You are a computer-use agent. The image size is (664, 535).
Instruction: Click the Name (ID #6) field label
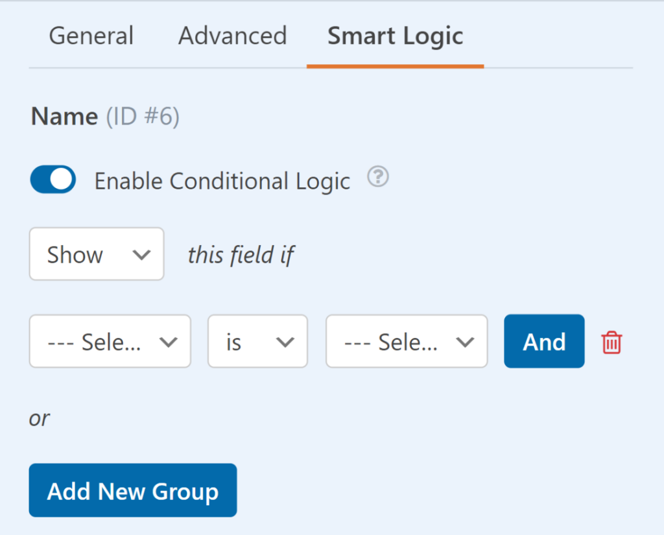point(104,116)
